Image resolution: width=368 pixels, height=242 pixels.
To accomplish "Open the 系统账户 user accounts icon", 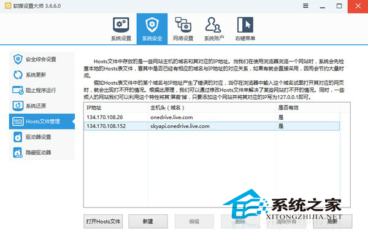I will [x=213, y=25].
